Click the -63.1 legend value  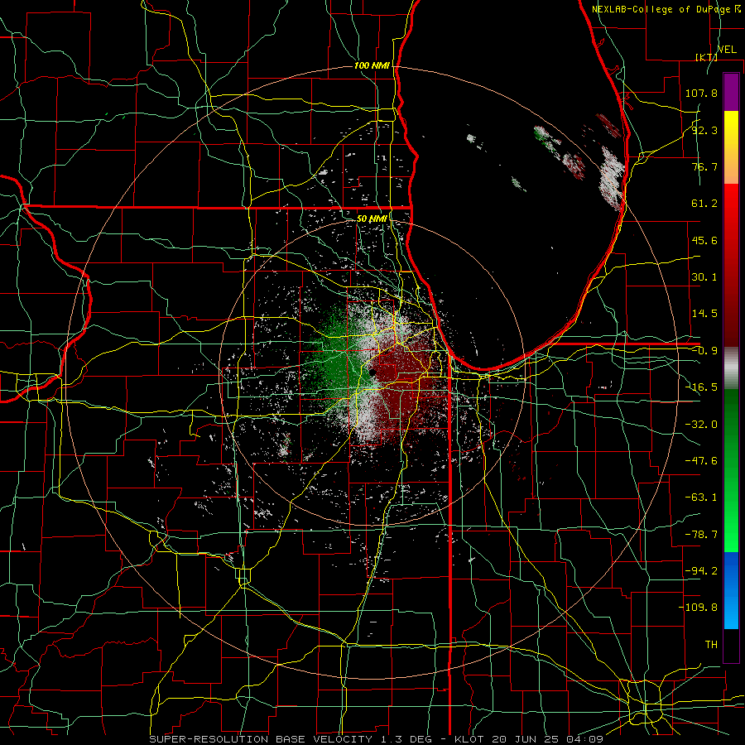click(x=701, y=497)
